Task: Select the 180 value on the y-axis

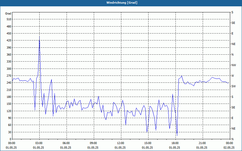Action: 9,97
